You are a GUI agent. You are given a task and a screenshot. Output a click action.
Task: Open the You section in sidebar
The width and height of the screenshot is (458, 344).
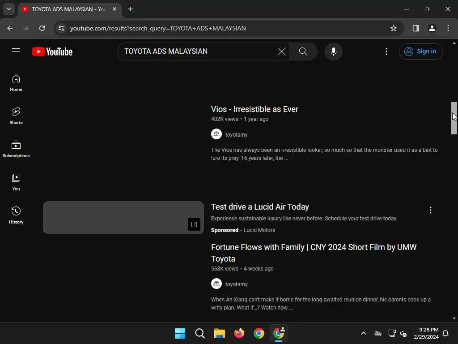16,182
